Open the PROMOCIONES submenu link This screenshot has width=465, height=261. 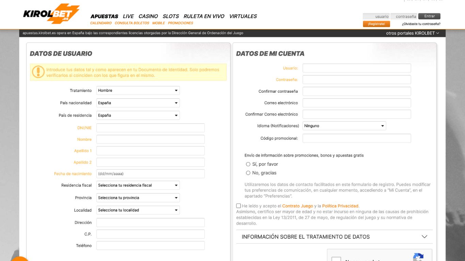coord(180,23)
